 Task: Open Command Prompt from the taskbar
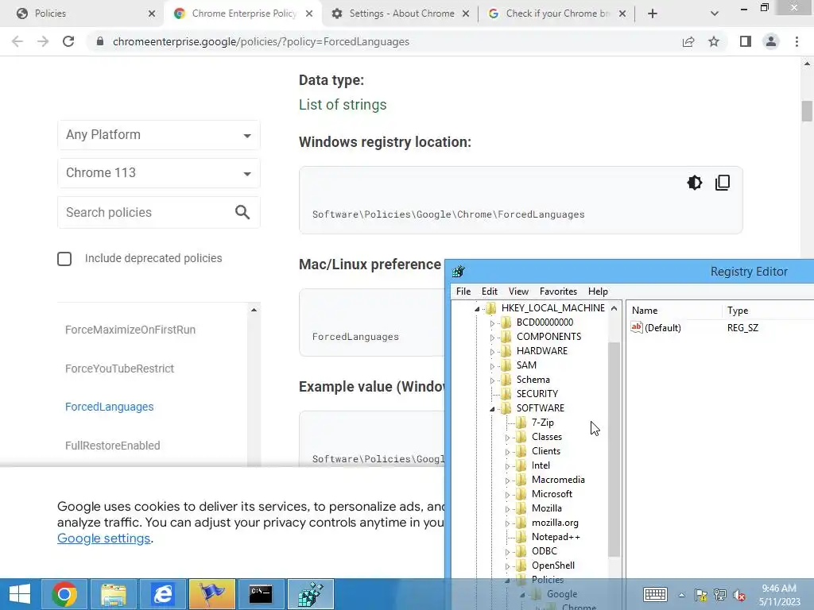point(261,594)
